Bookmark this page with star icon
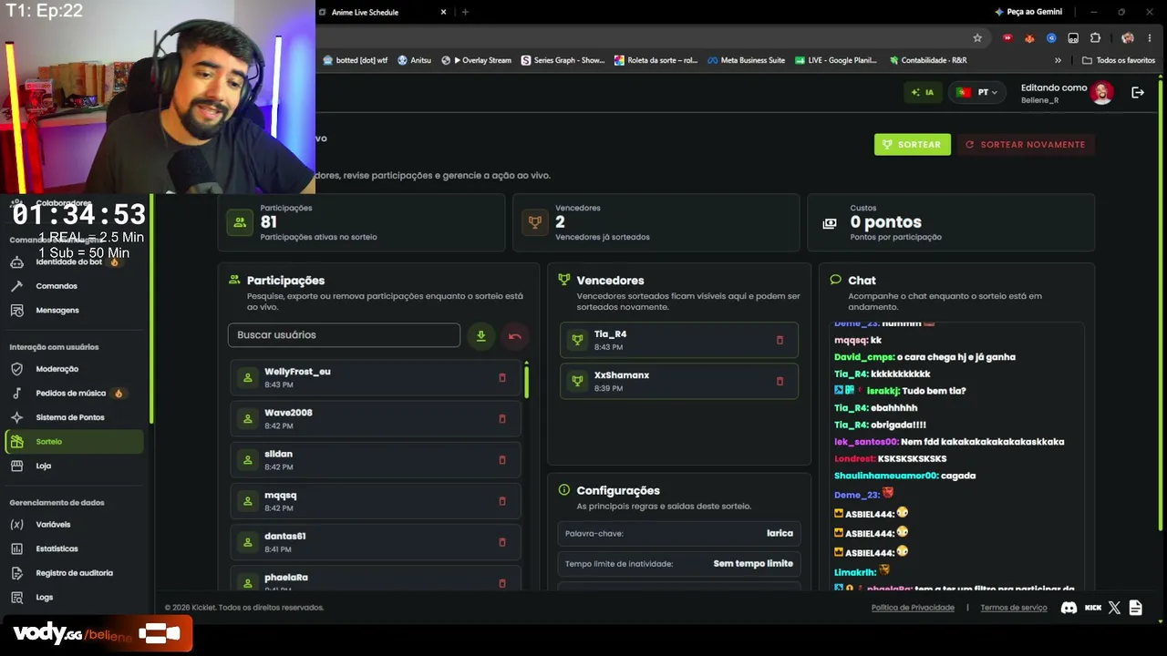 point(977,38)
